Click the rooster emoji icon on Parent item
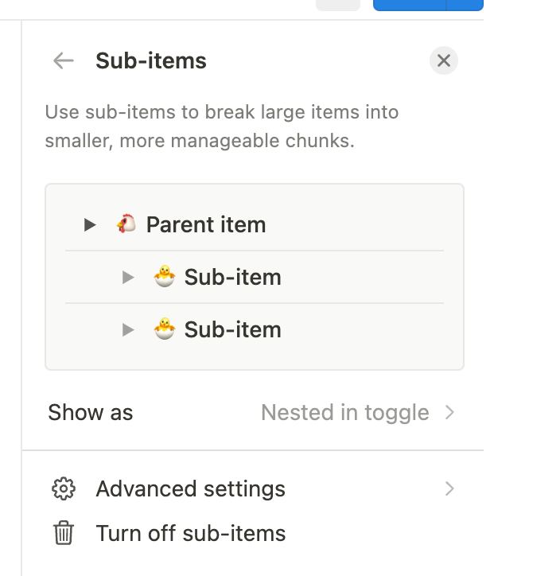The image size is (533, 576). (x=126, y=224)
